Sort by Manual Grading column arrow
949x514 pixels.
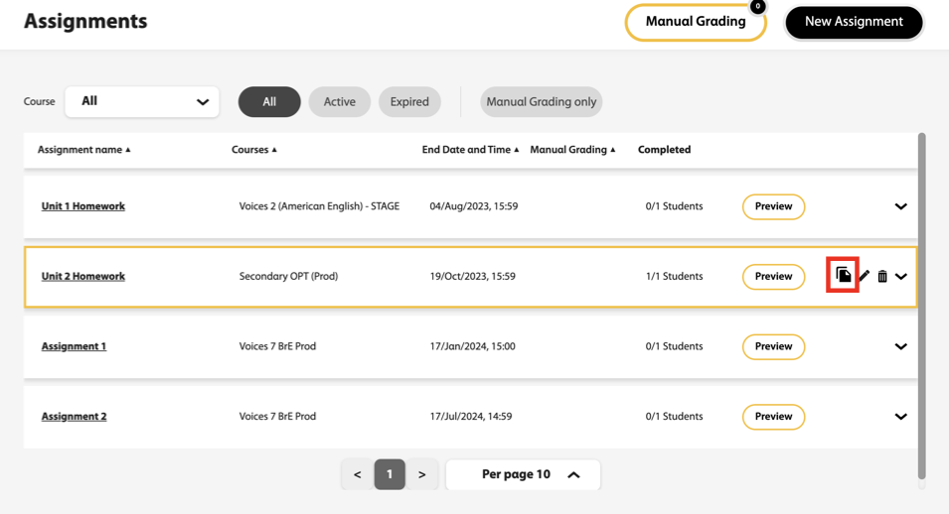click(x=613, y=150)
